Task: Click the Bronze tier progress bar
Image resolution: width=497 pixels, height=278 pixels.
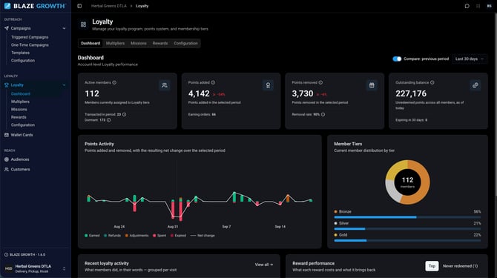Action: coord(407,217)
